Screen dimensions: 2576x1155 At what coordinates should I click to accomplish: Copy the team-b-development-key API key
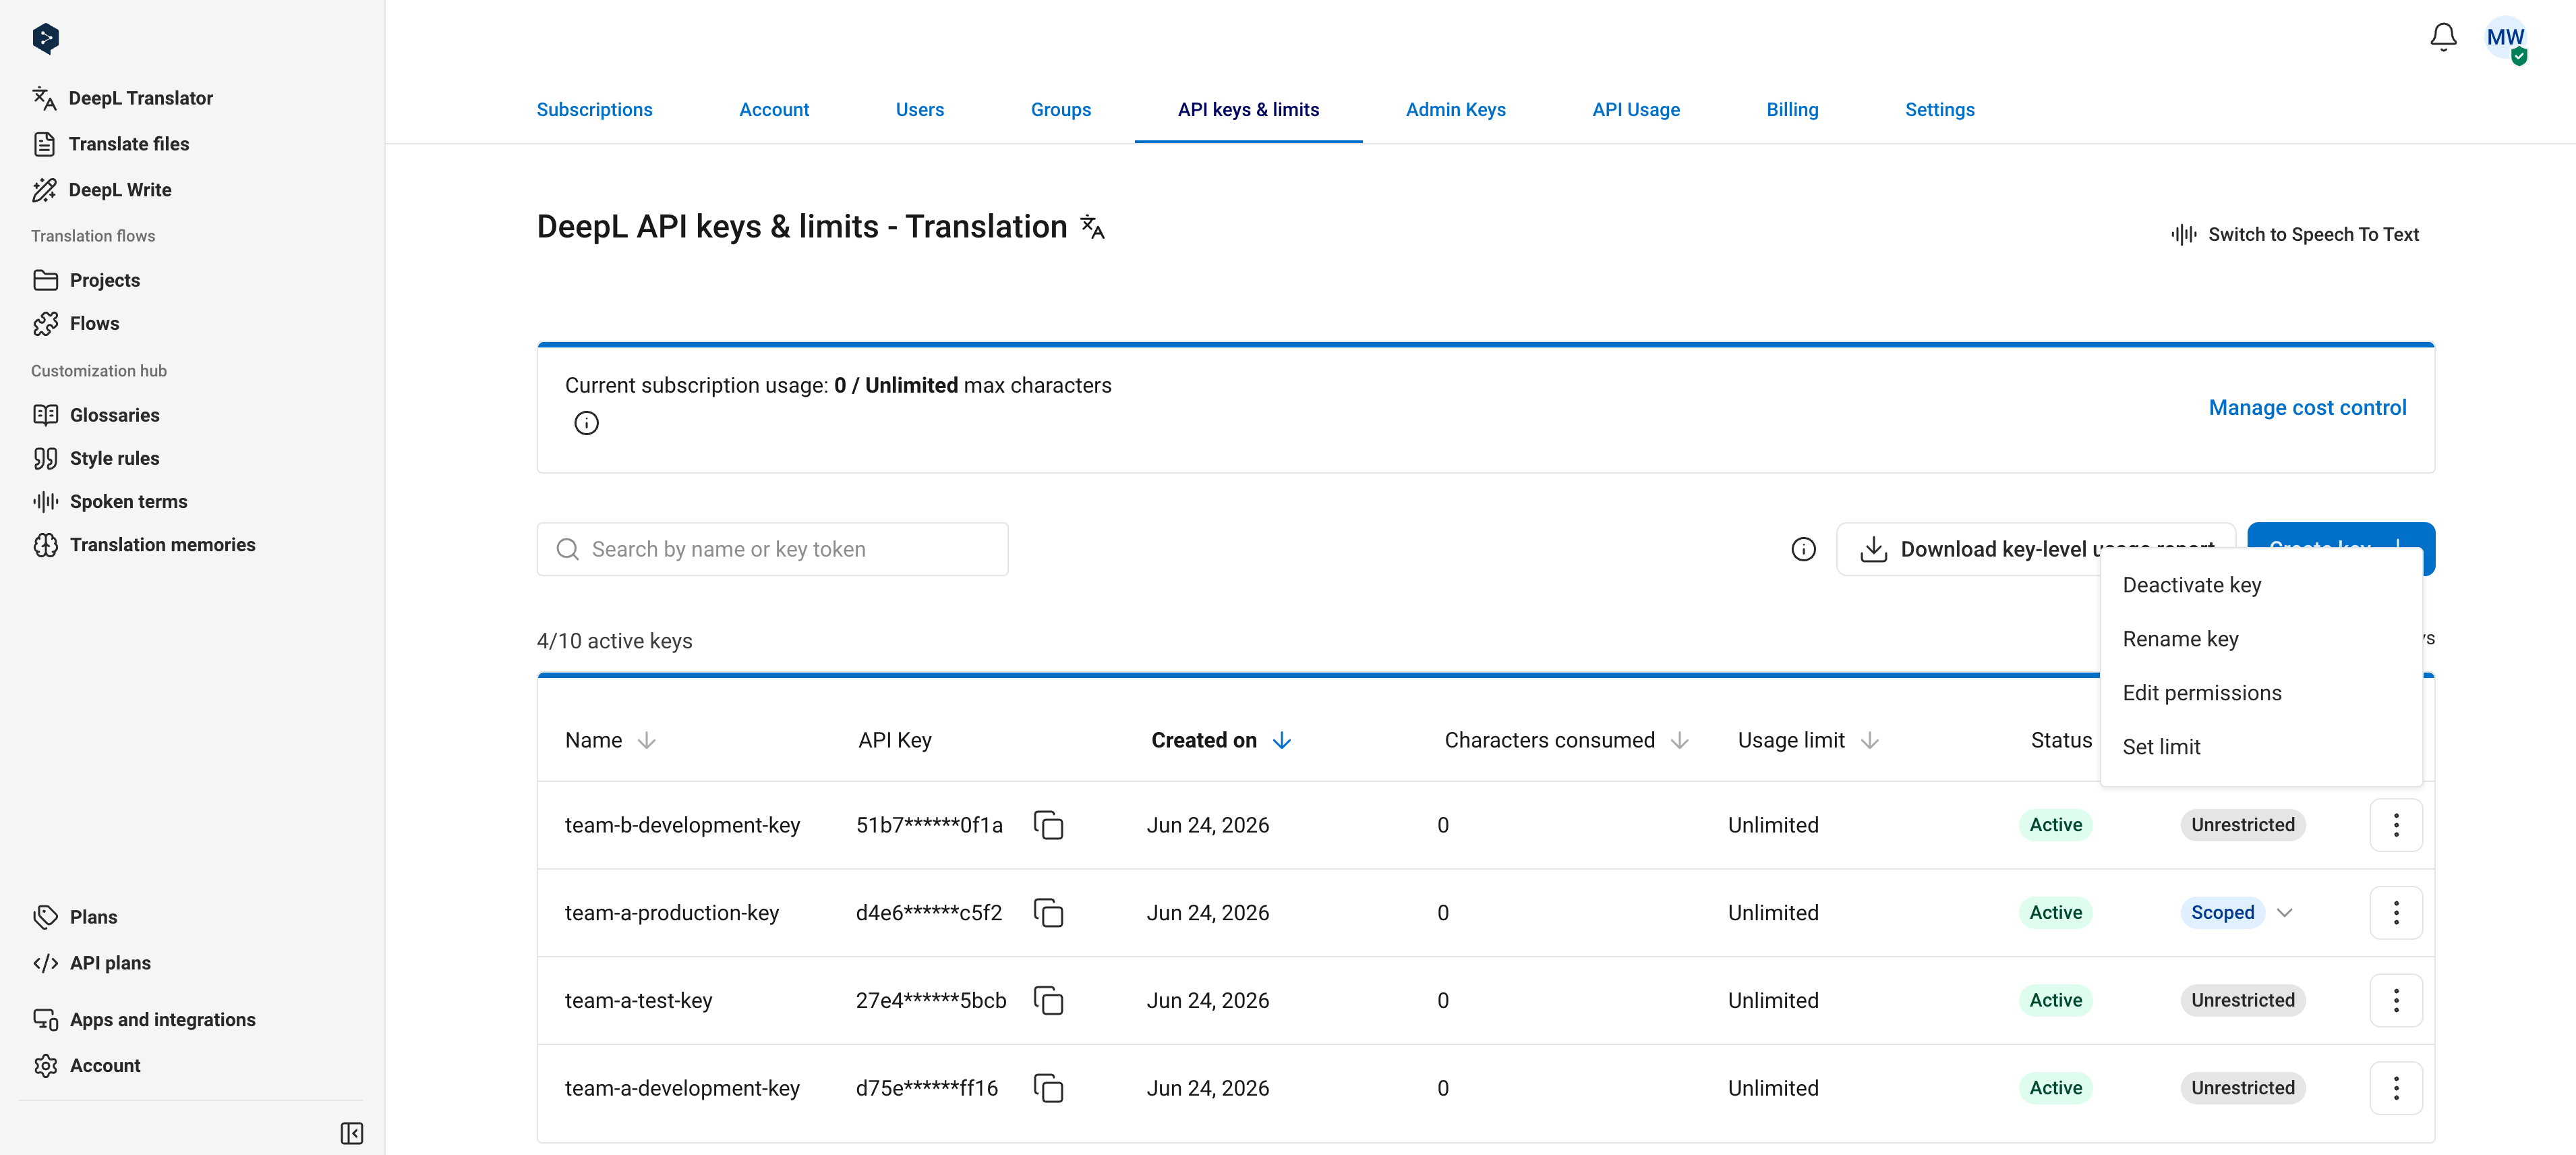click(x=1048, y=824)
